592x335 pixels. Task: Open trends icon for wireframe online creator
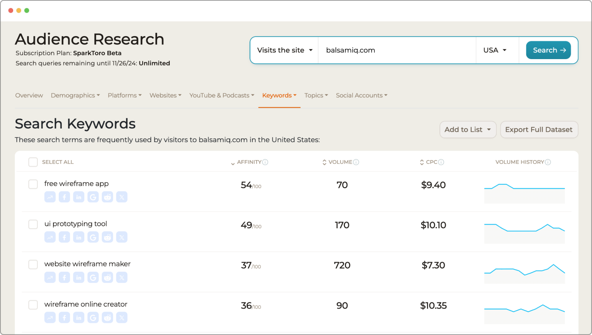pos(50,318)
